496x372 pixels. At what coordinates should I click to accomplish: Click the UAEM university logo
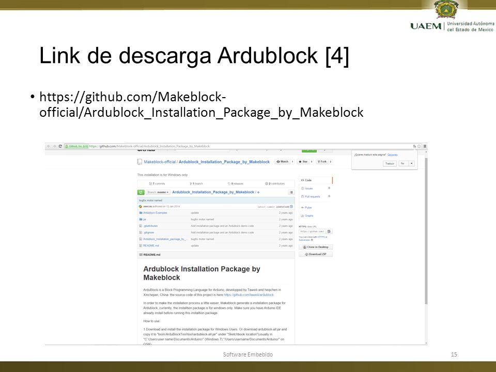point(452,17)
